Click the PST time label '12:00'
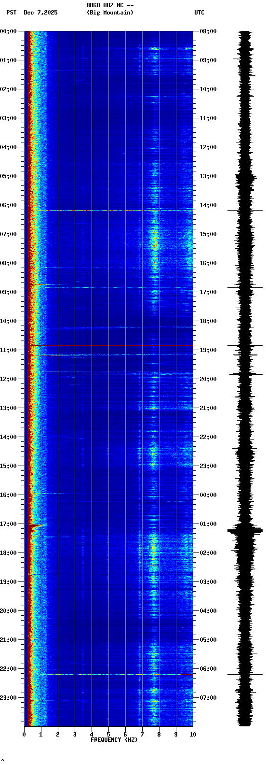The height and width of the screenshot is (765, 266). (8, 379)
